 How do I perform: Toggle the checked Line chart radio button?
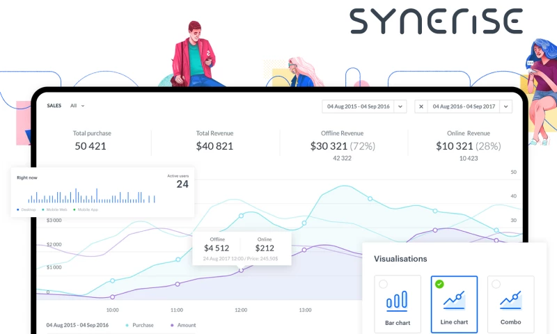coord(439,284)
